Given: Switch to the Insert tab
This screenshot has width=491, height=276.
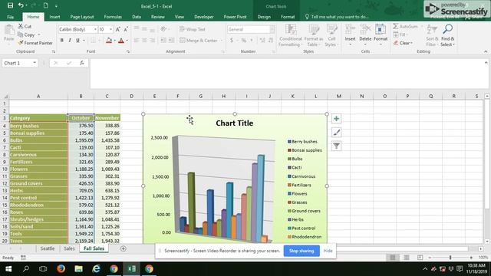Looking at the screenshot, I should click(x=54, y=17).
